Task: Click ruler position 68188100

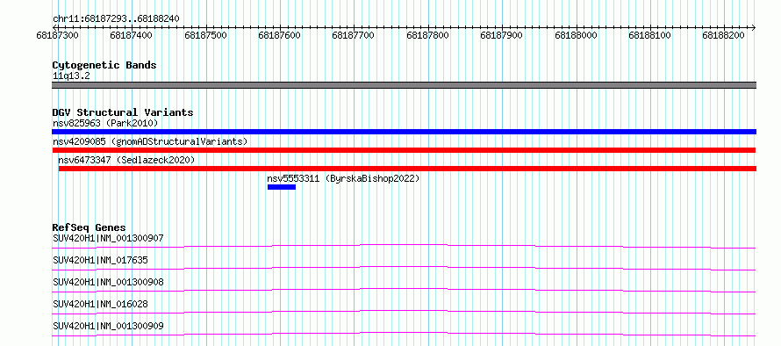Action: [650, 35]
